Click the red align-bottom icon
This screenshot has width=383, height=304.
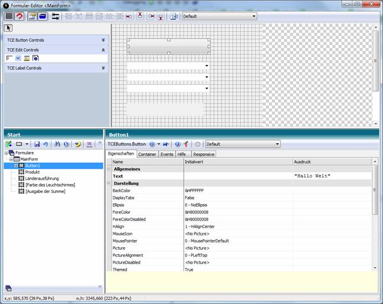coord(161,17)
